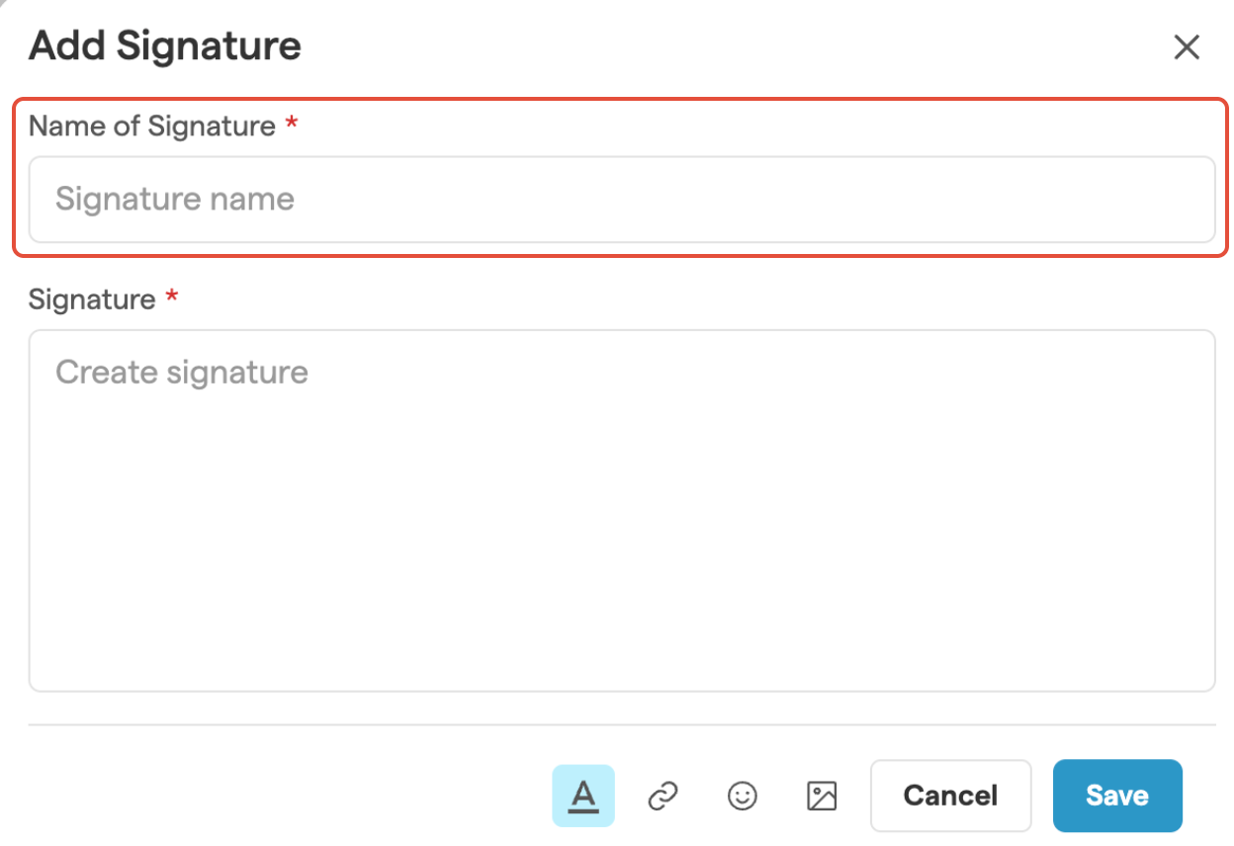
Task: Focus the Signature name input field
Action: pos(621,200)
